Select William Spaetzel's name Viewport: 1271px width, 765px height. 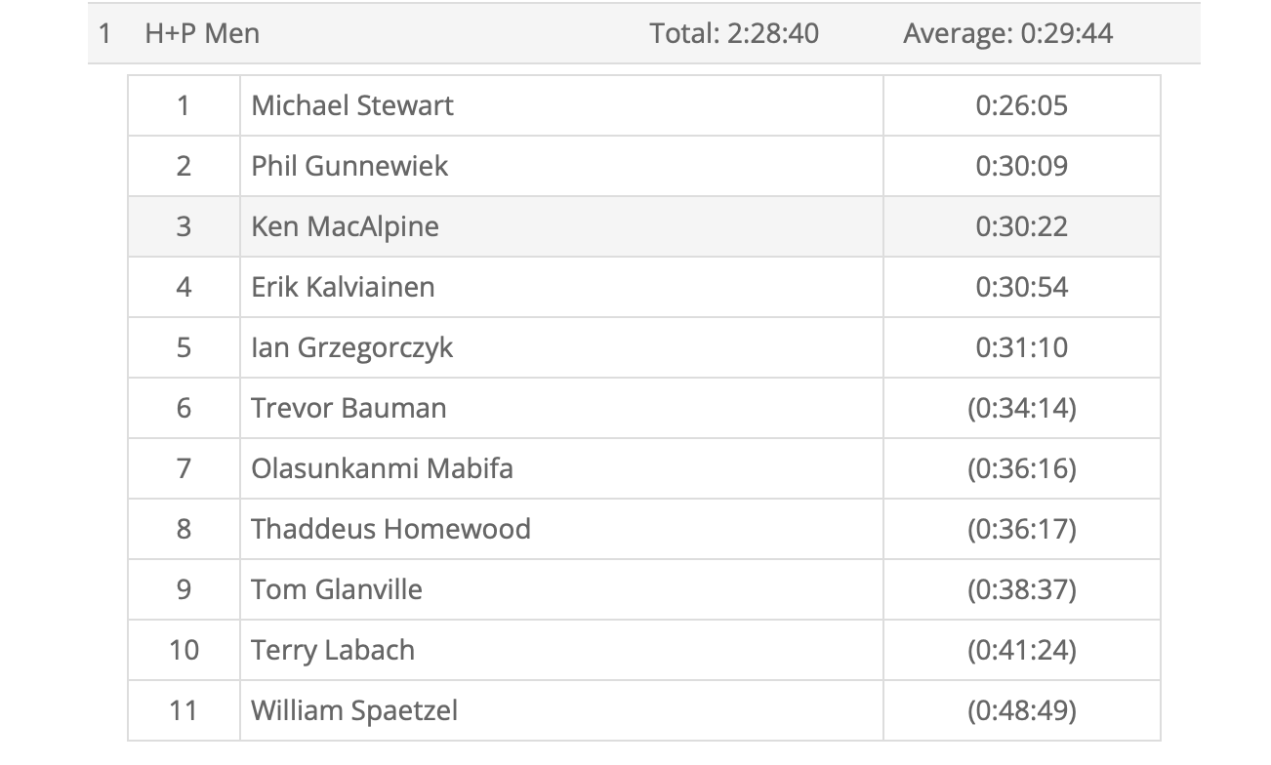pos(354,710)
